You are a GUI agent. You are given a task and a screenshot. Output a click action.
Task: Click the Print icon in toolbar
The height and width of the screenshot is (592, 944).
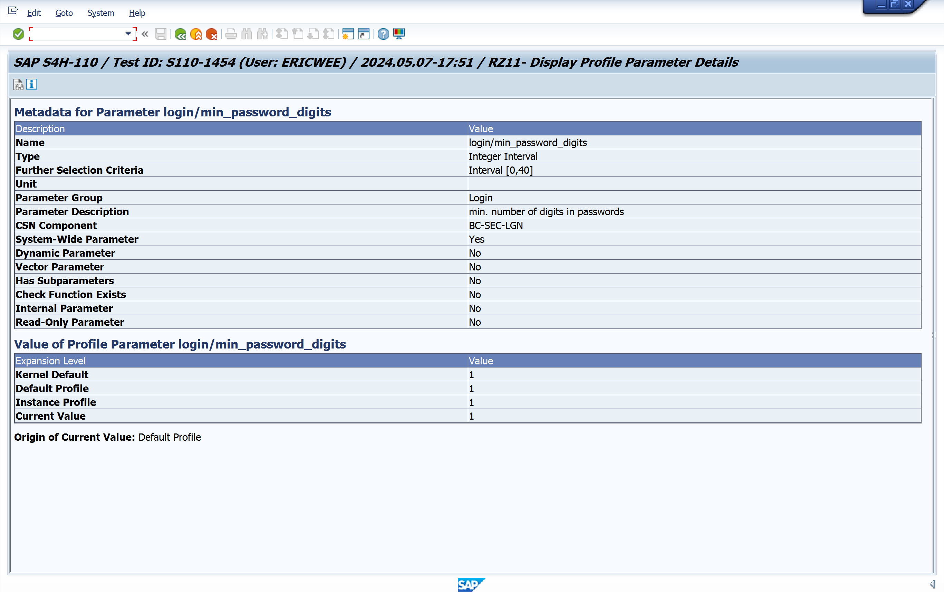tap(231, 34)
